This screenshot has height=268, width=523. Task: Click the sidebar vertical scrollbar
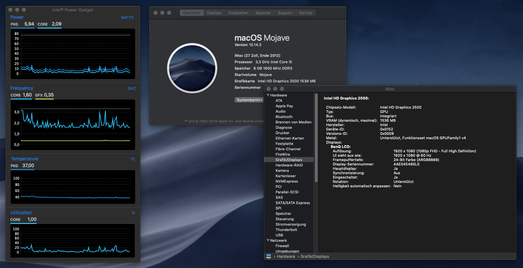[x=316, y=138]
